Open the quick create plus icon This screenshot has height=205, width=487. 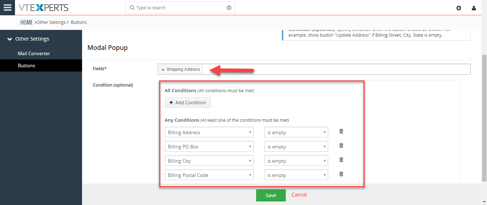tap(459, 8)
